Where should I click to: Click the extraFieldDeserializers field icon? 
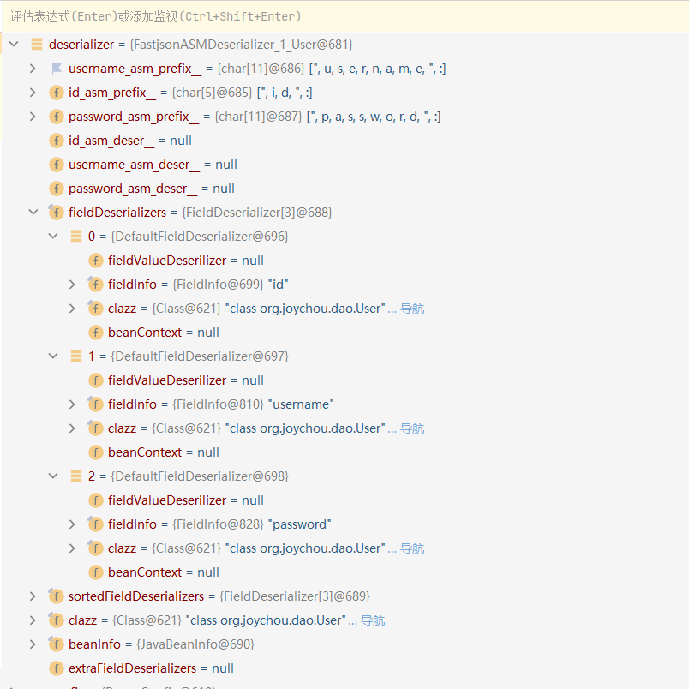point(57,668)
